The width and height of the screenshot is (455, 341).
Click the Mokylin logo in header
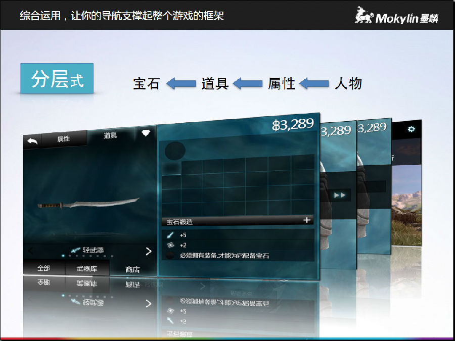coord(397,16)
